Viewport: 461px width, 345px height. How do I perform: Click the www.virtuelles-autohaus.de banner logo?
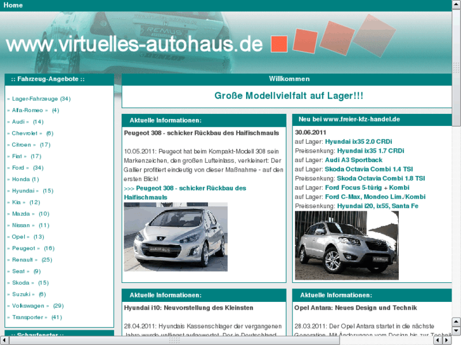134,44
